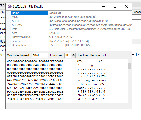
Task: Click the SHA256 hash value
Action: 90,25
